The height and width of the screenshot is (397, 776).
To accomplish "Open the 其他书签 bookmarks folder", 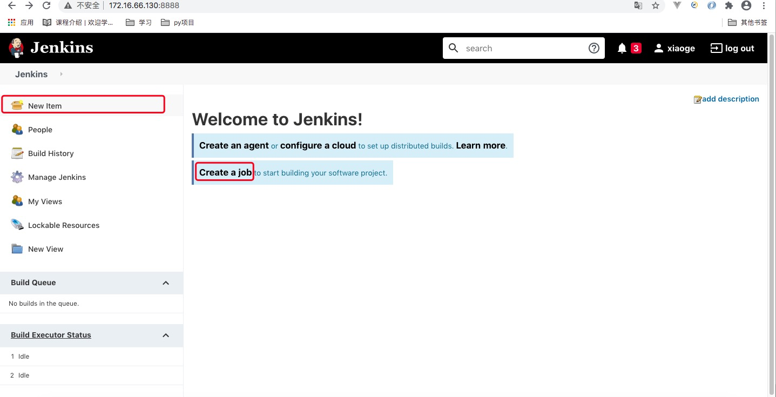I will 747,23.
